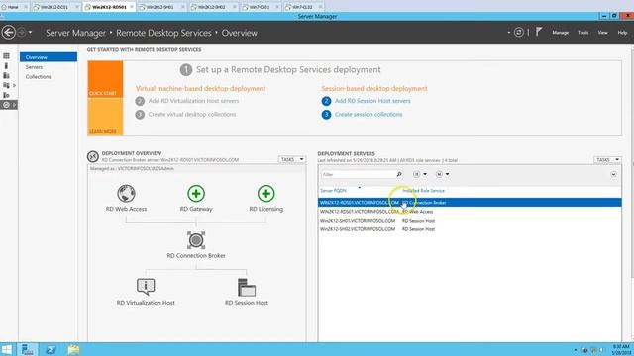634x356 pixels.
Task: Click the RD Virtualization Host icon
Action: point(146,287)
